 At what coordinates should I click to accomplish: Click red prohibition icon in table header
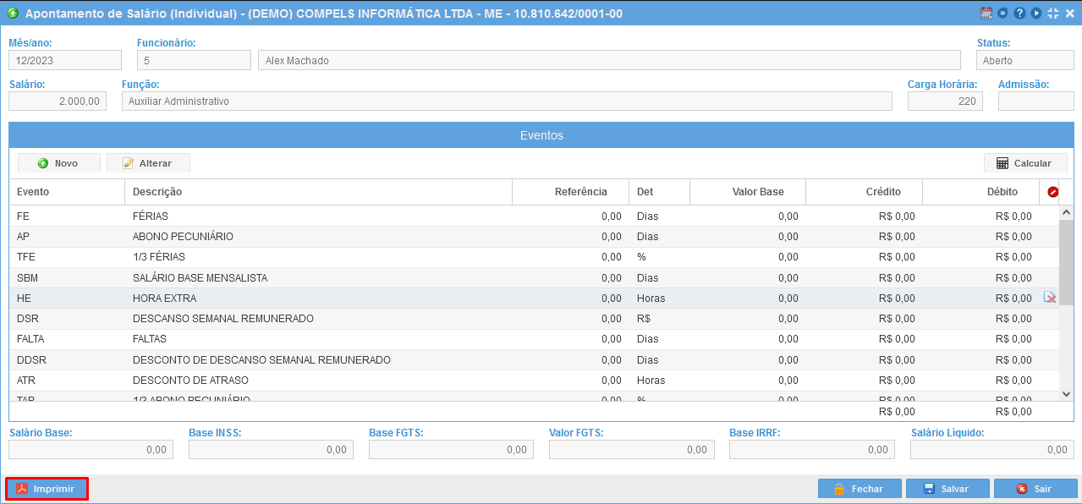(1053, 192)
